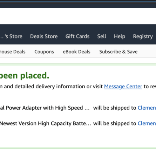This screenshot has height=156, width=156.
Task: Open Help from the navigation bar
Action: 120,36
